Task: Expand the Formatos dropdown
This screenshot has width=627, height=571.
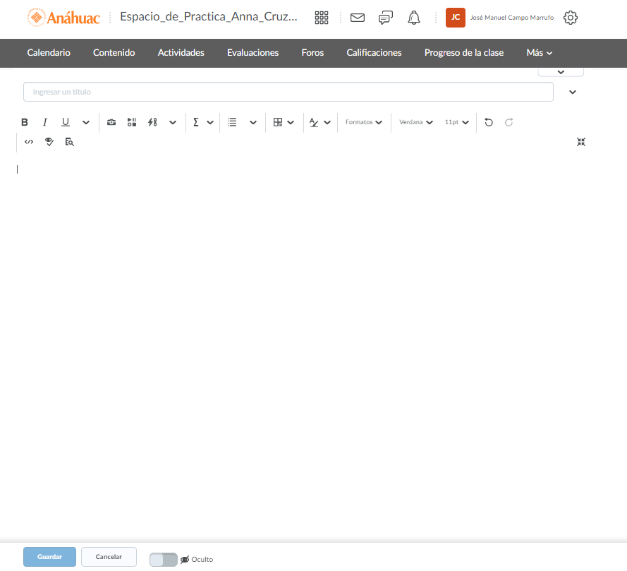Action: point(363,122)
